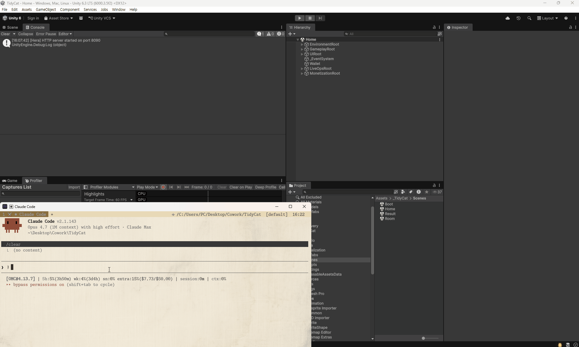
Task: Select the _EventSystem object in Hierarchy
Action: 322,59
